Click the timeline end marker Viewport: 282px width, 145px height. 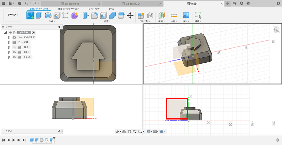pyautogui.click(x=54, y=138)
